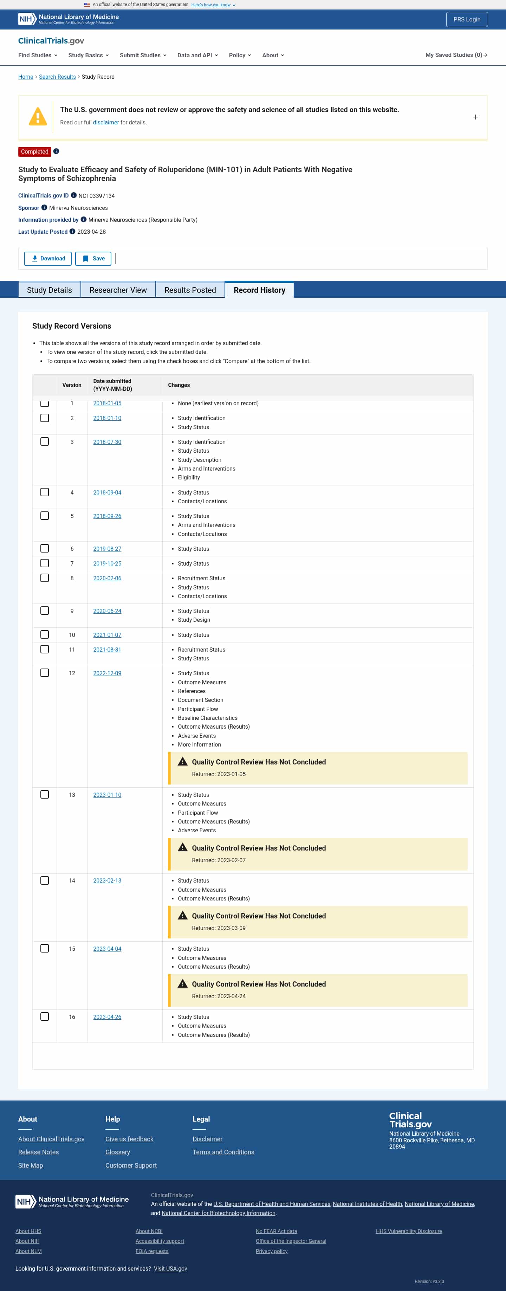Check the box for version 15
This screenshot has width=506, height=1291.
[x=45, y=948]
